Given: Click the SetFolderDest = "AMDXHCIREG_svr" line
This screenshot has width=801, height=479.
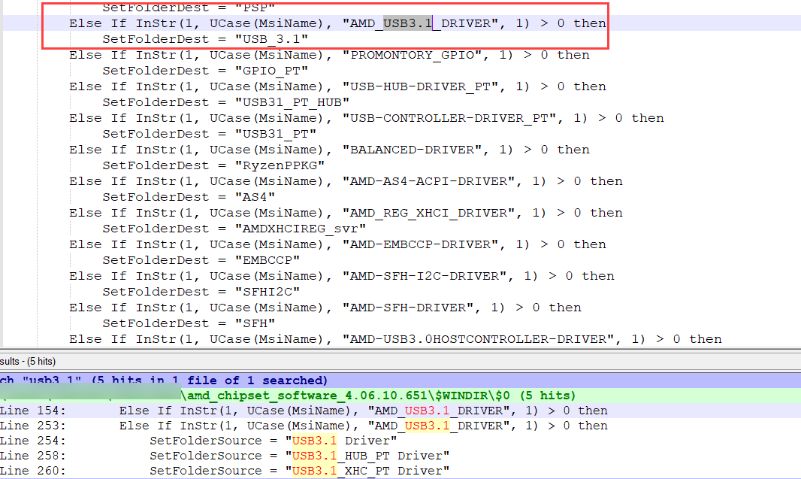Looking at the screenshot, I should pos(234,229).
